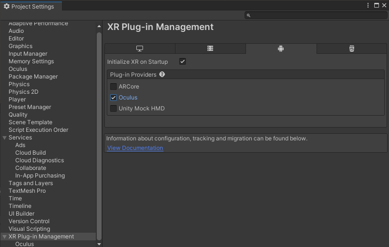389x247 pixels.
Task: Open Cloud Diagnostics under Services
Action: coord(40,160)
